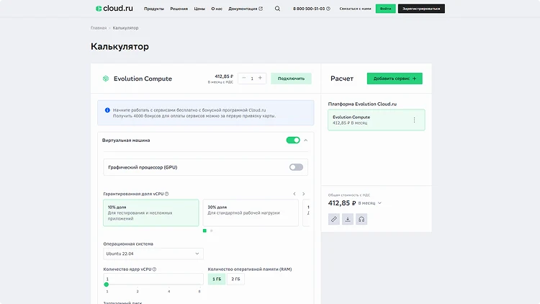Click Добавить сервис button
Image resolution: width=540 pixels, height=304 pixels.
(395, 79)
